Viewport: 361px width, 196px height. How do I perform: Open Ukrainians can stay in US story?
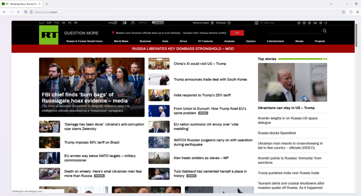pyautogui.click(x=286, y=108)
